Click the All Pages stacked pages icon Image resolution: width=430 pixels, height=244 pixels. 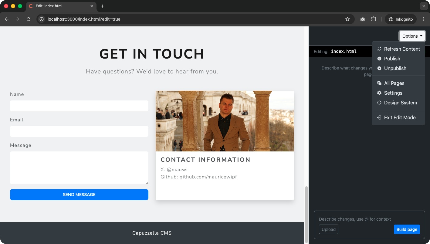tap(379, 83)
